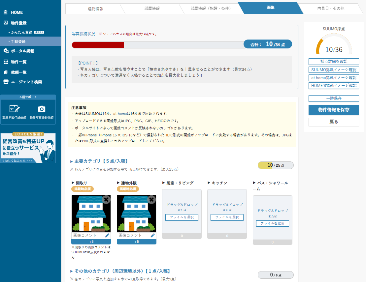Click the ポータル掲載 icon in sidebar
Viewport: 366px width, 282px height.
[6, 51]
